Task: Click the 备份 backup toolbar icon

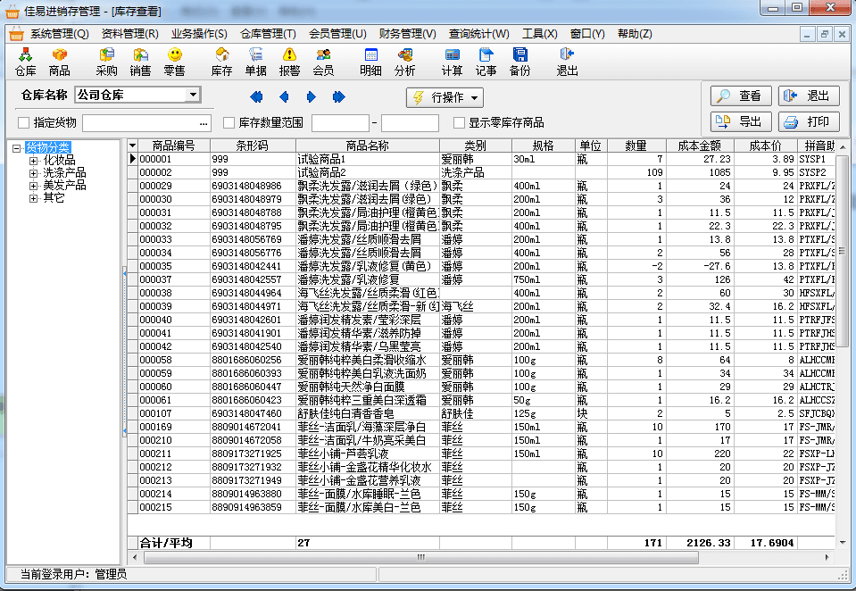Action: (519, 61)
